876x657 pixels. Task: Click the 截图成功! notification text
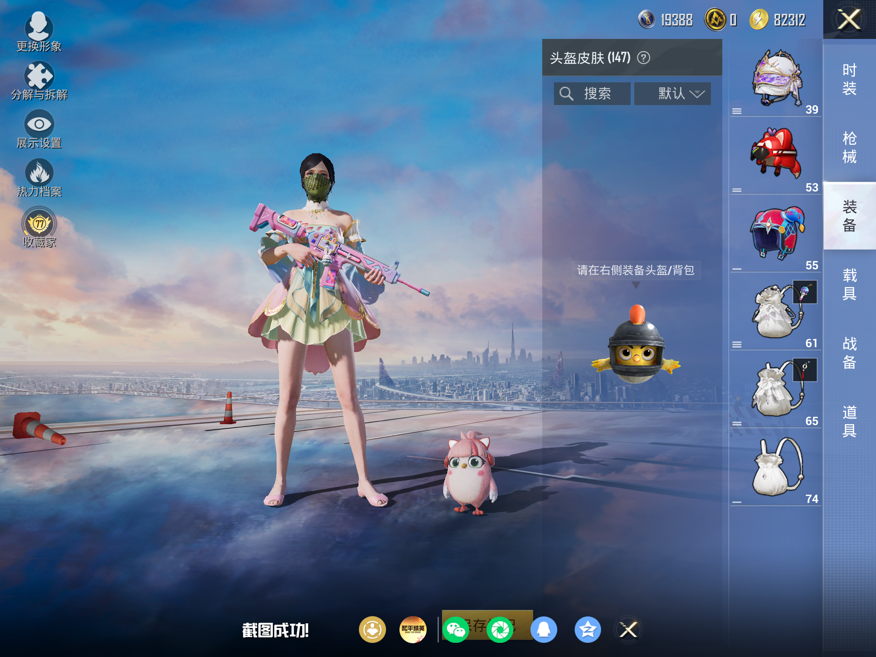pos(275,630)
